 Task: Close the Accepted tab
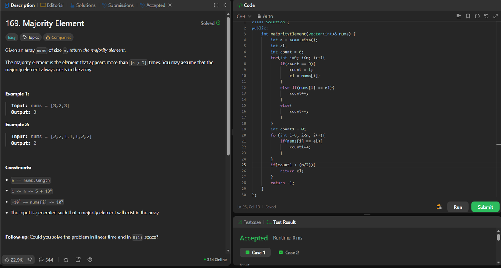pyautogui.click(x=170, y=5)
